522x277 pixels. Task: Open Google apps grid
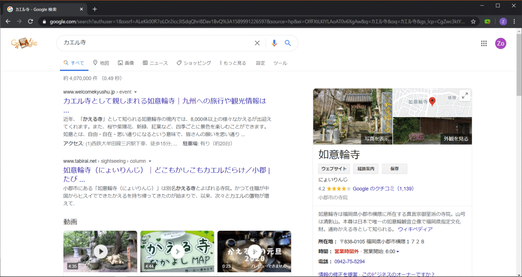[484, 43]
